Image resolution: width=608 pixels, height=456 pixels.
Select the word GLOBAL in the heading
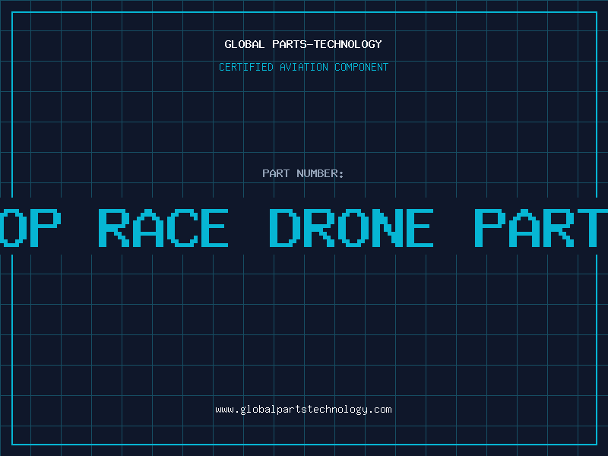[x=244, y=44]
